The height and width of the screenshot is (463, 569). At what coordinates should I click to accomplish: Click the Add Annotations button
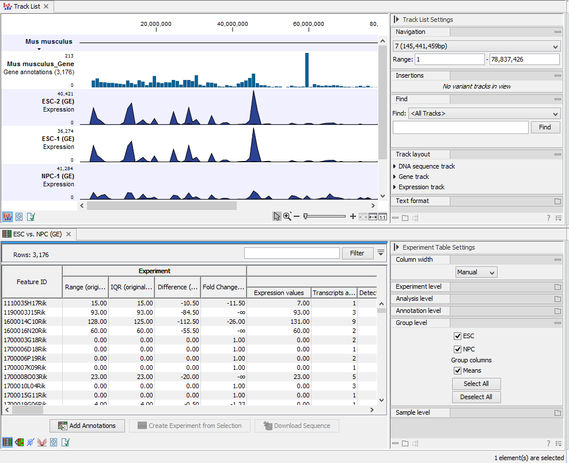(87, 426)
